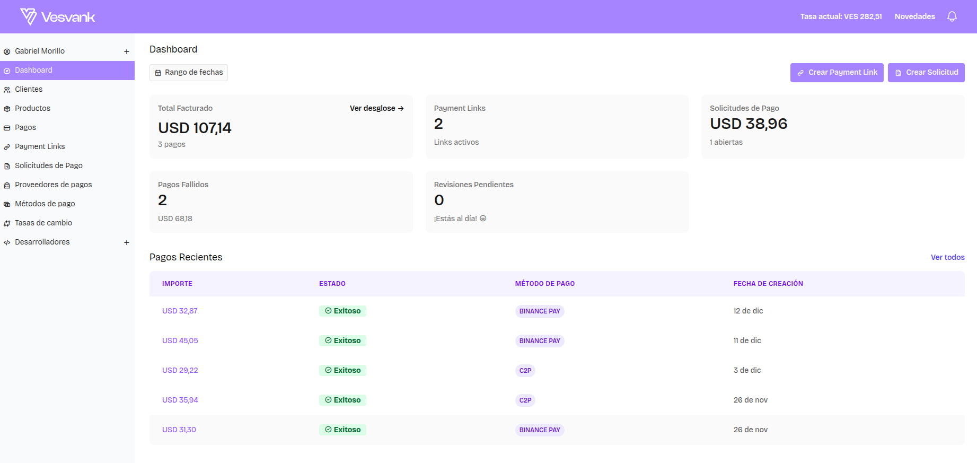Click C2P badge on 3 de dic row
Image resolution: width=977 pixels, height=463 pixels.
coord(525,371)
